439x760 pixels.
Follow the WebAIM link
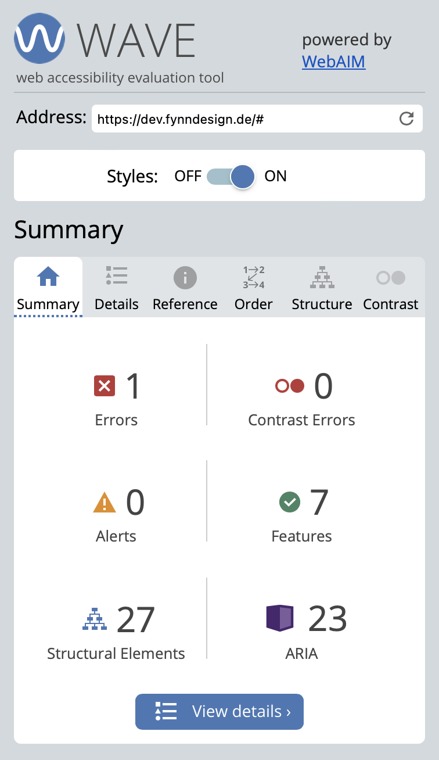coord(333,61)
